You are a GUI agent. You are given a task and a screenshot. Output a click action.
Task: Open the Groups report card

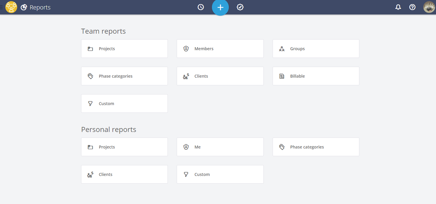click(316, 49)
